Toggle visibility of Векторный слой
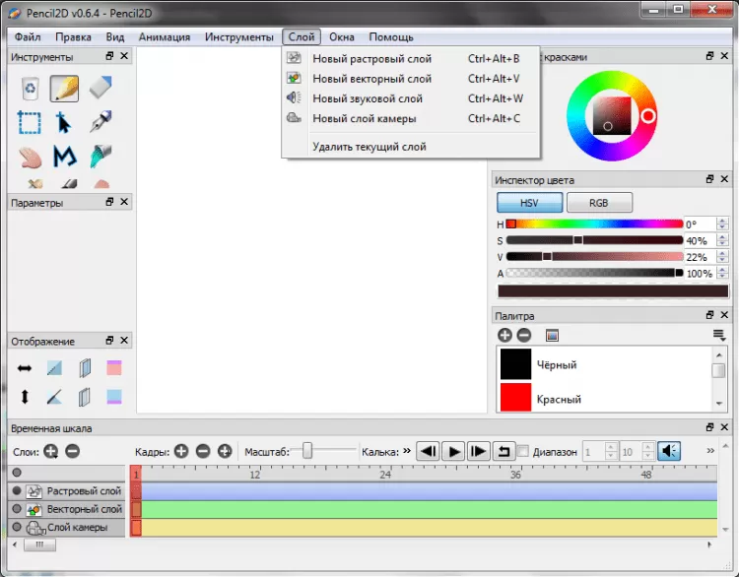The image size is (739, 577). pos(17,509)
